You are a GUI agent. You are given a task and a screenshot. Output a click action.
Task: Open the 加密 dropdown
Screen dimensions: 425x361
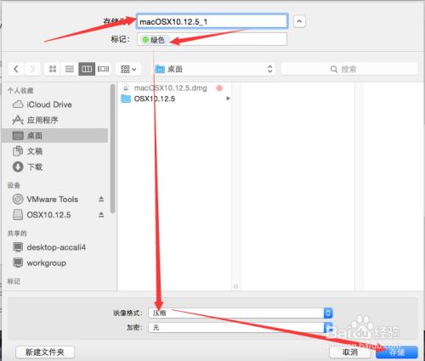point(241,328)
